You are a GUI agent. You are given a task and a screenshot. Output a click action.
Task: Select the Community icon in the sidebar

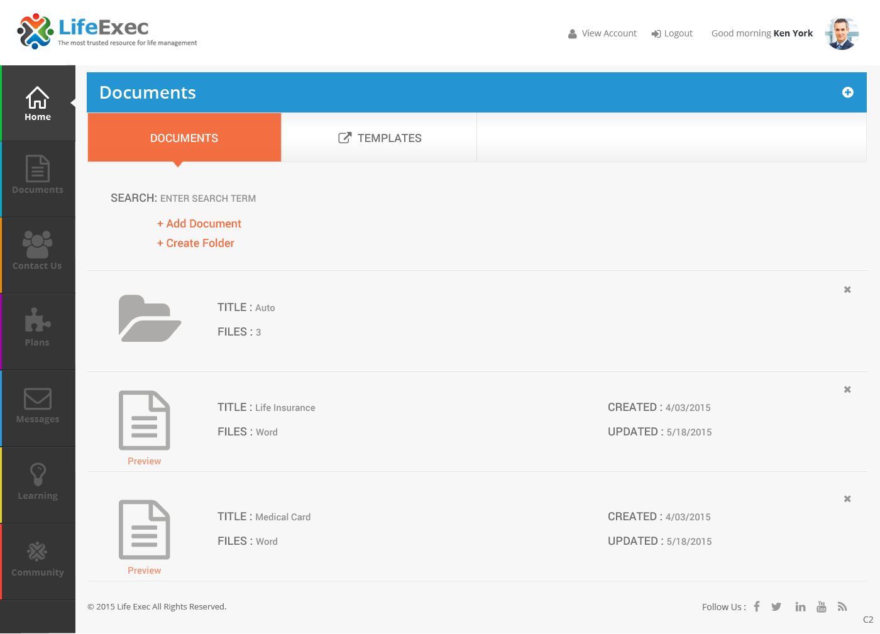pos(37,552)
